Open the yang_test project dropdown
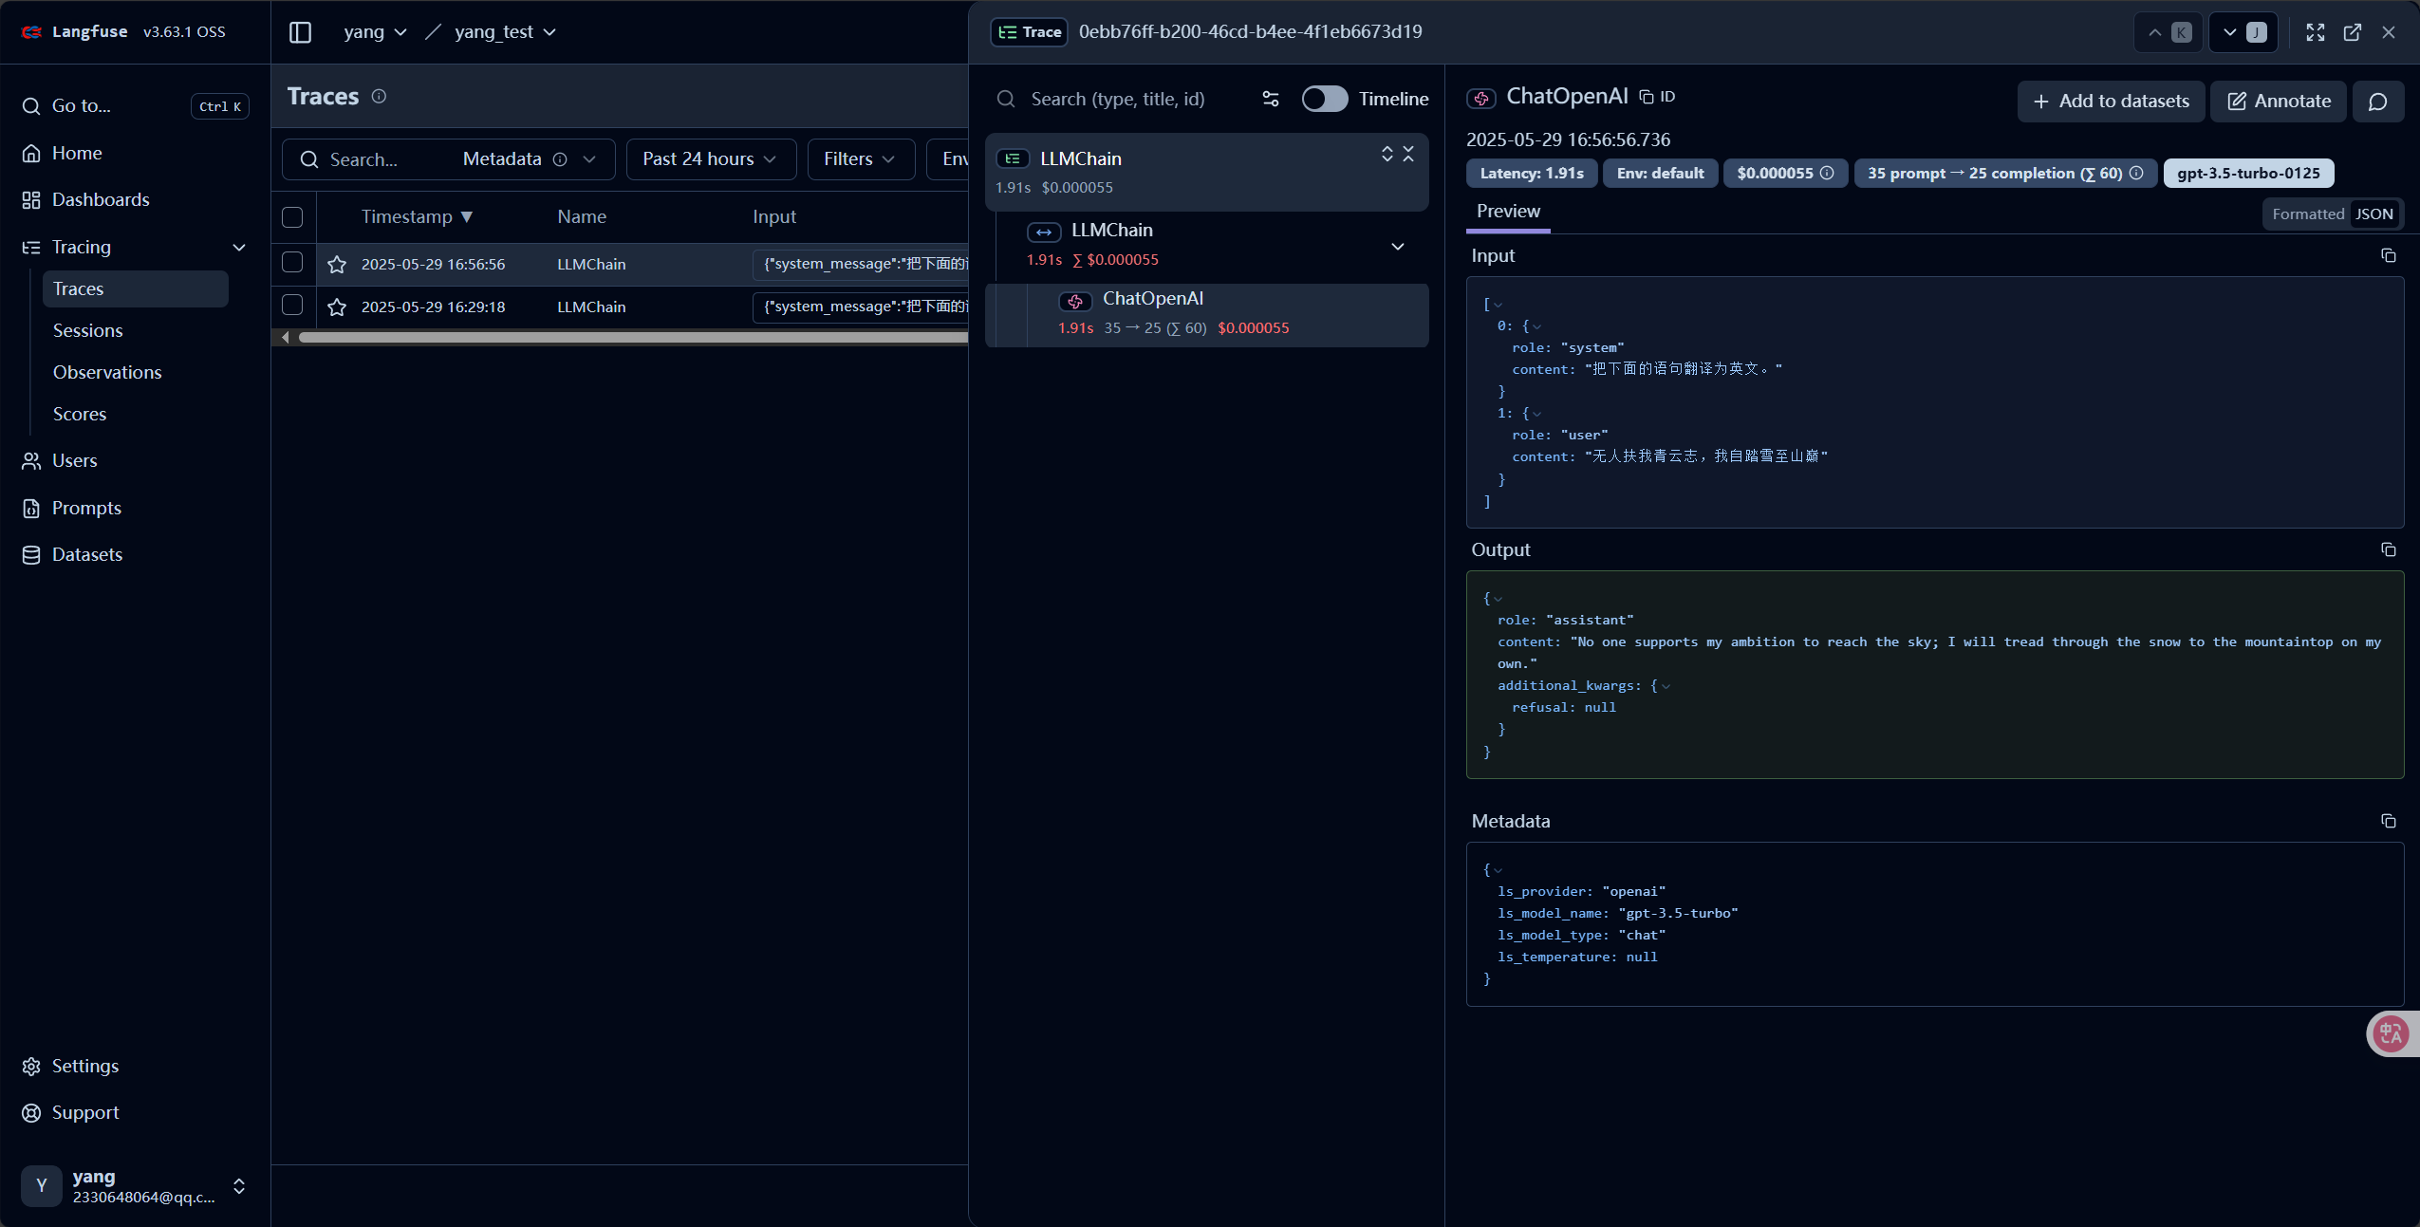Image resolution: width=2420 pixels, height=1227 pixels. click(505, 32)
